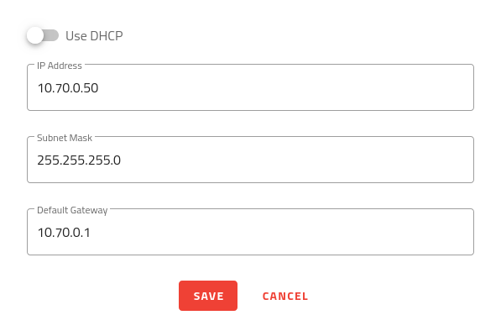Image resolution: width=501 pixels, height=331 pixels.
Task: Click the Subnet Mask field label
Action: pyautogui.click(x=65, y=138)
